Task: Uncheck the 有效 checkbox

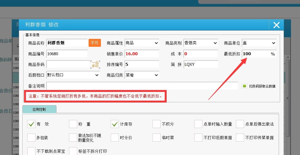Action: click(31, 124)
